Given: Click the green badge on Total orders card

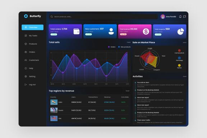Looking at the screenshot, I should pos(54,34).
